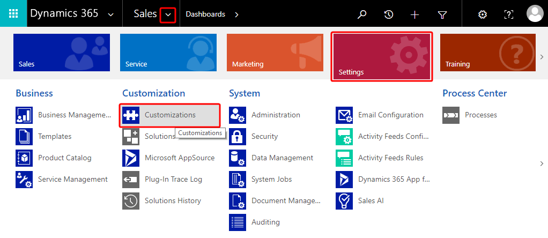Open the Solutions History link
This screenshot has height=238, width=548.
173,201
